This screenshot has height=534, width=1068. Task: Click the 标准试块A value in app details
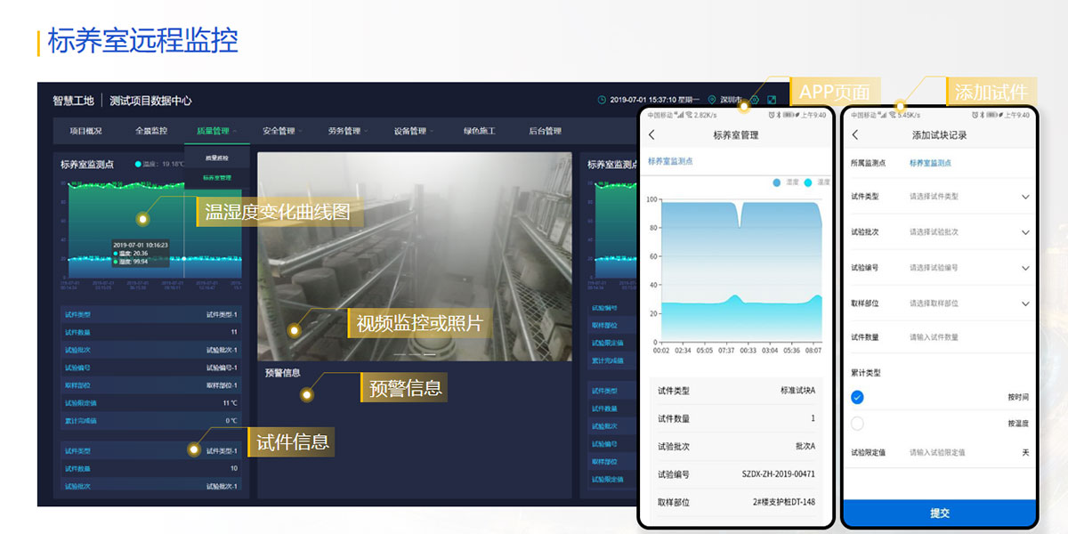pos(797,391)
